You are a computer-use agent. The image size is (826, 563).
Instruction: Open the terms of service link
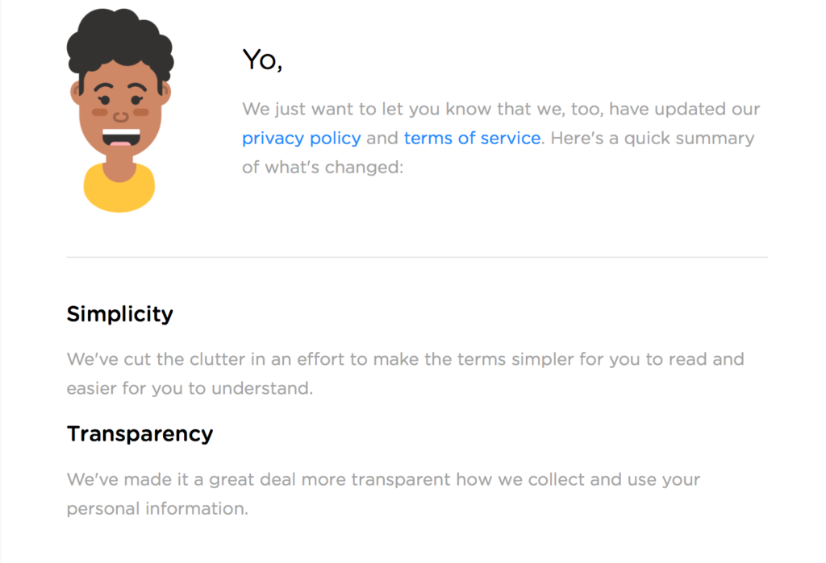coord(472,138)
